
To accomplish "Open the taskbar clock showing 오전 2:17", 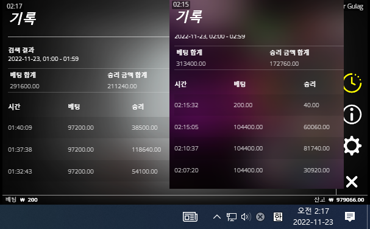I will coord(313,216).
